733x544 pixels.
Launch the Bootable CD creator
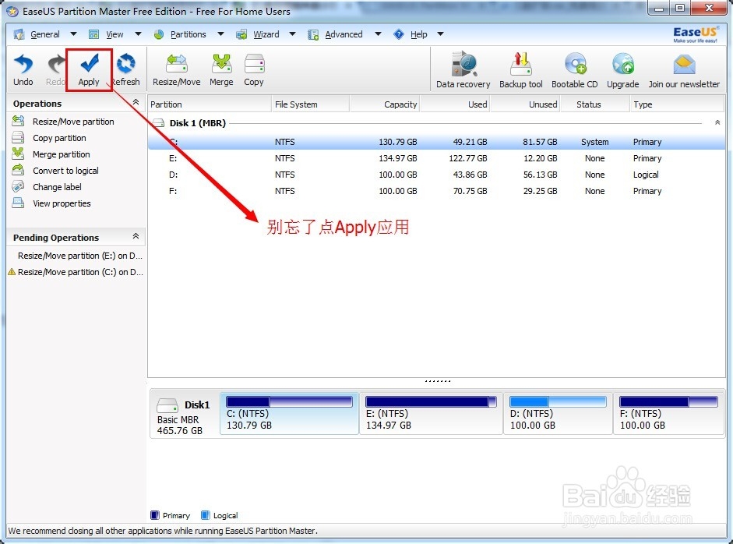pos(576,64)
